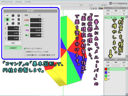Decrease the Y position with down arrow

20,34
